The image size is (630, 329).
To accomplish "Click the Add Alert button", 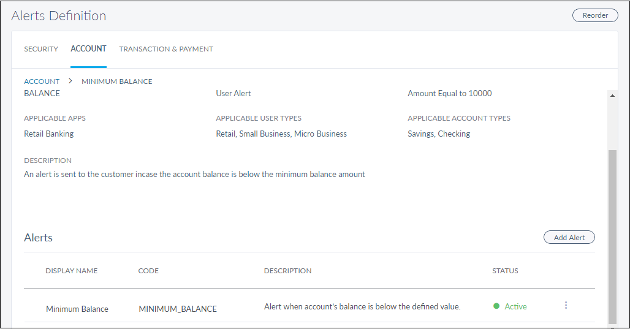I will [x=569, y=238].
